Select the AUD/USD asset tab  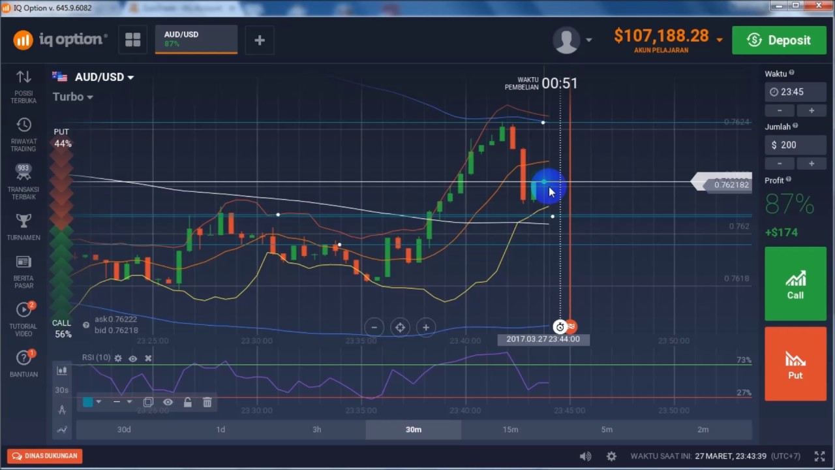(196, 39)
